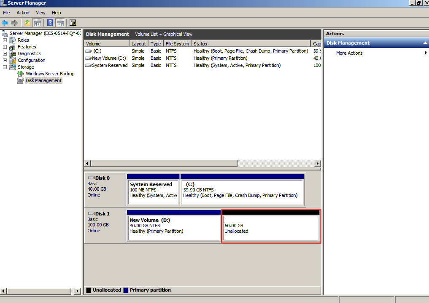Click the Windows Server Backup icon
The width and height of the screenshot is (429, 303).
tap(21, 74)
